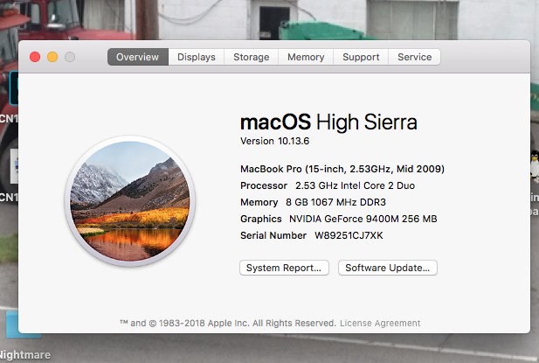Screen dimensions: 539x363
Task: Select the serial number W89251CJ7XK
Action: pos(349,235)
